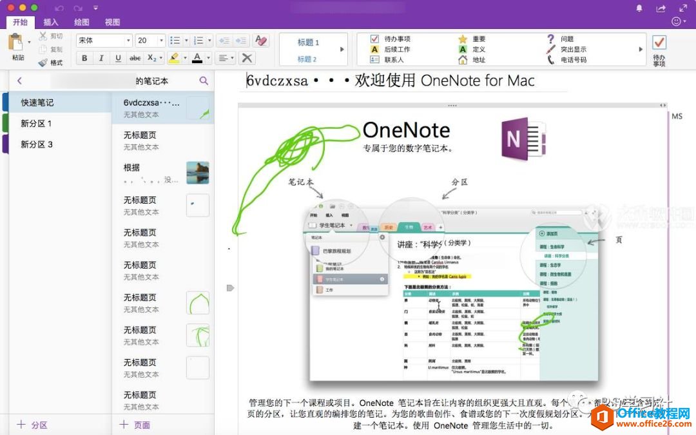Select the 问题 question mark tag
The image size is (696, 435).
pos(560,39)
